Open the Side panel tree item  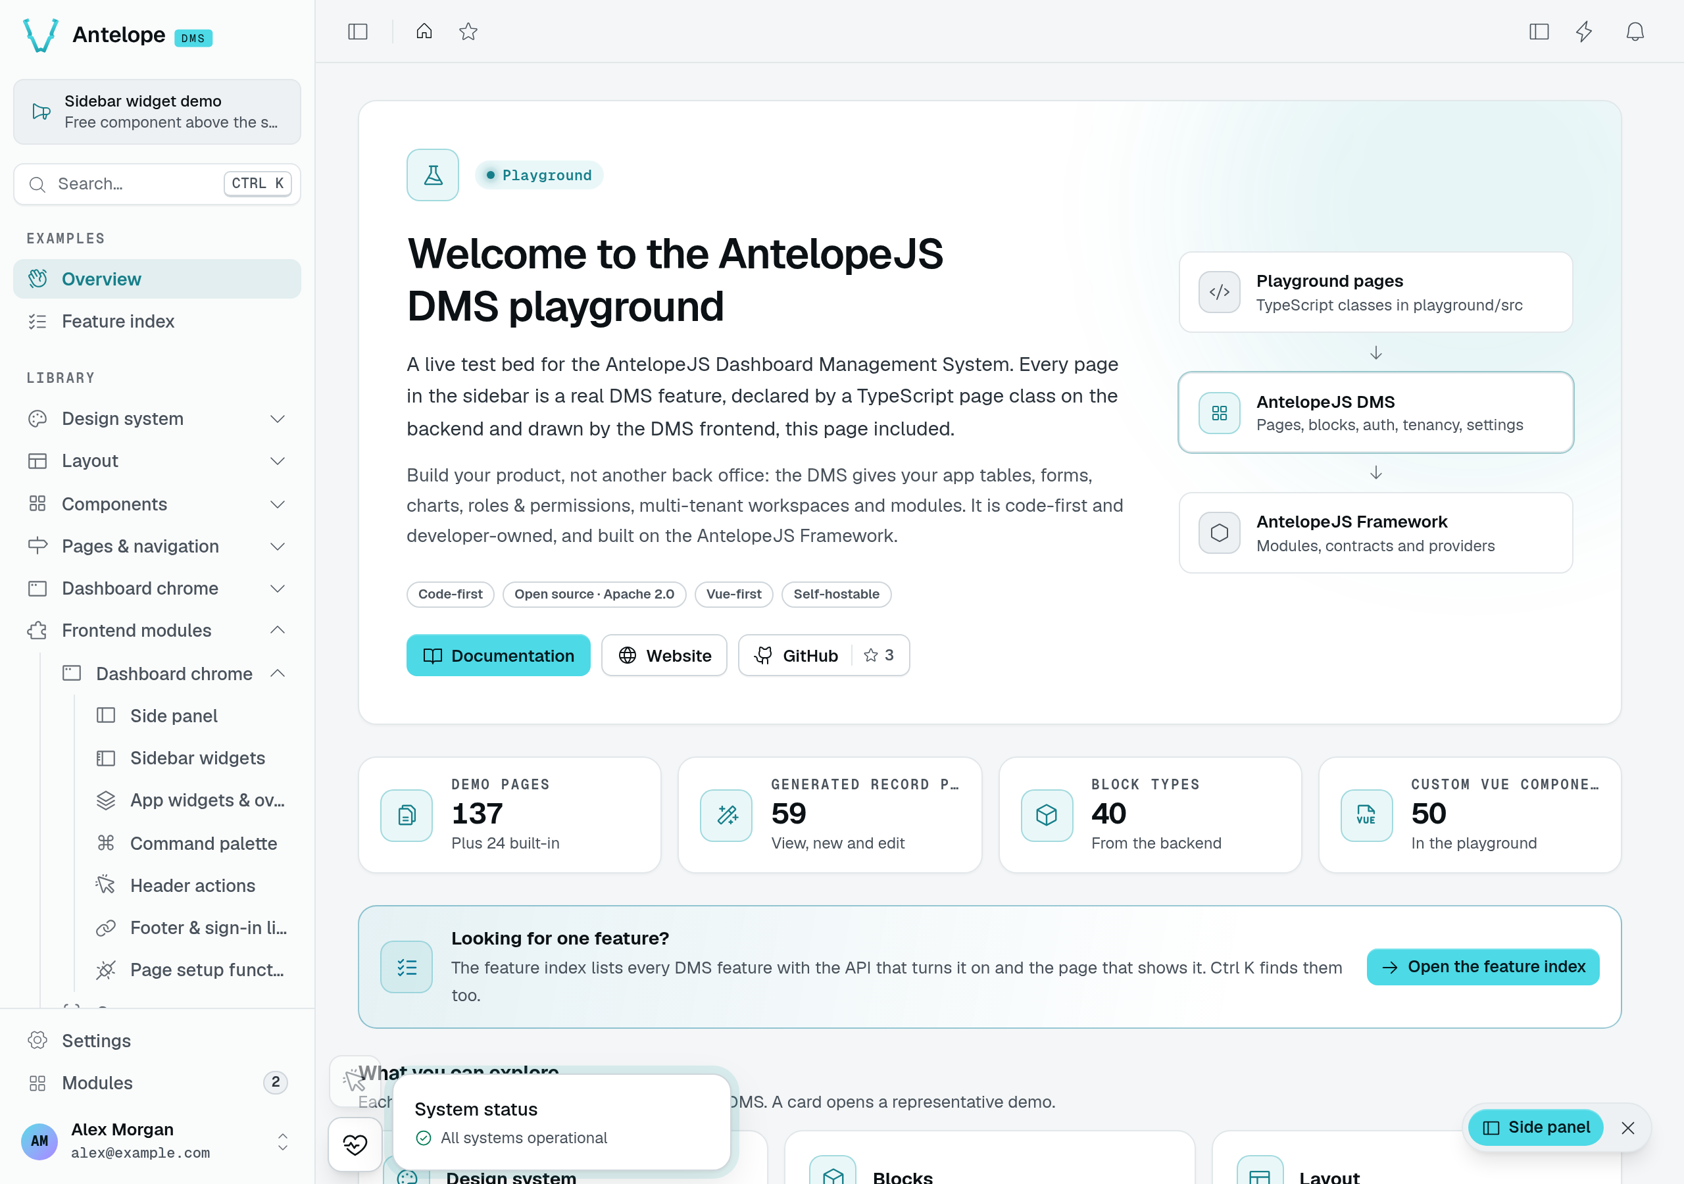click(x=192, y=715)
